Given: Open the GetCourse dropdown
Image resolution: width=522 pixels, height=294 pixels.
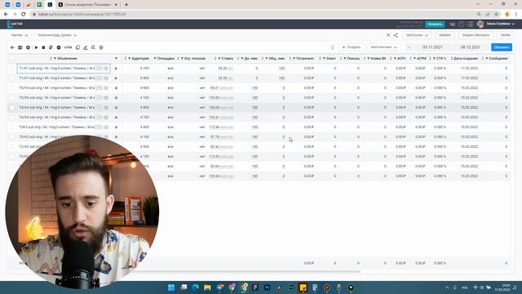Looking at the screenshot, I should [x=417, y=35].
